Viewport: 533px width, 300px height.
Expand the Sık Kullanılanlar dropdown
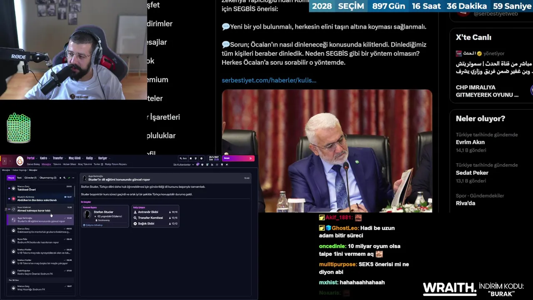pyautogui.click(x=184, y=165)
